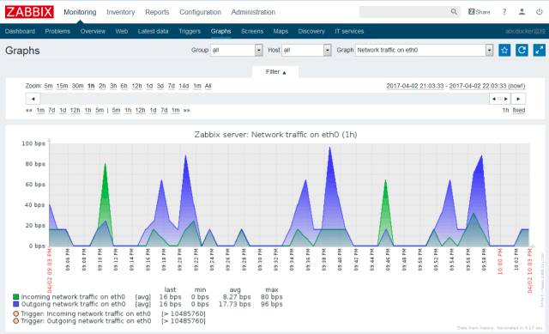Set zoom to 3h
The width and height of the screenshot is (549, 334).
pyautogui.click(x=113, y=86)
